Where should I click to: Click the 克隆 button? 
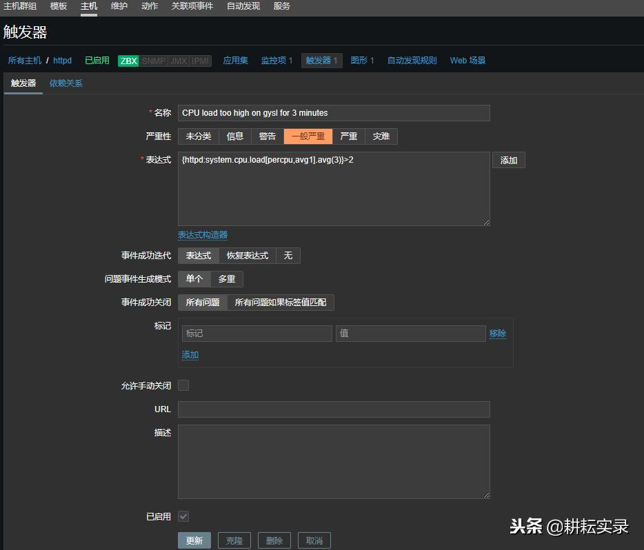coord(234,540)
